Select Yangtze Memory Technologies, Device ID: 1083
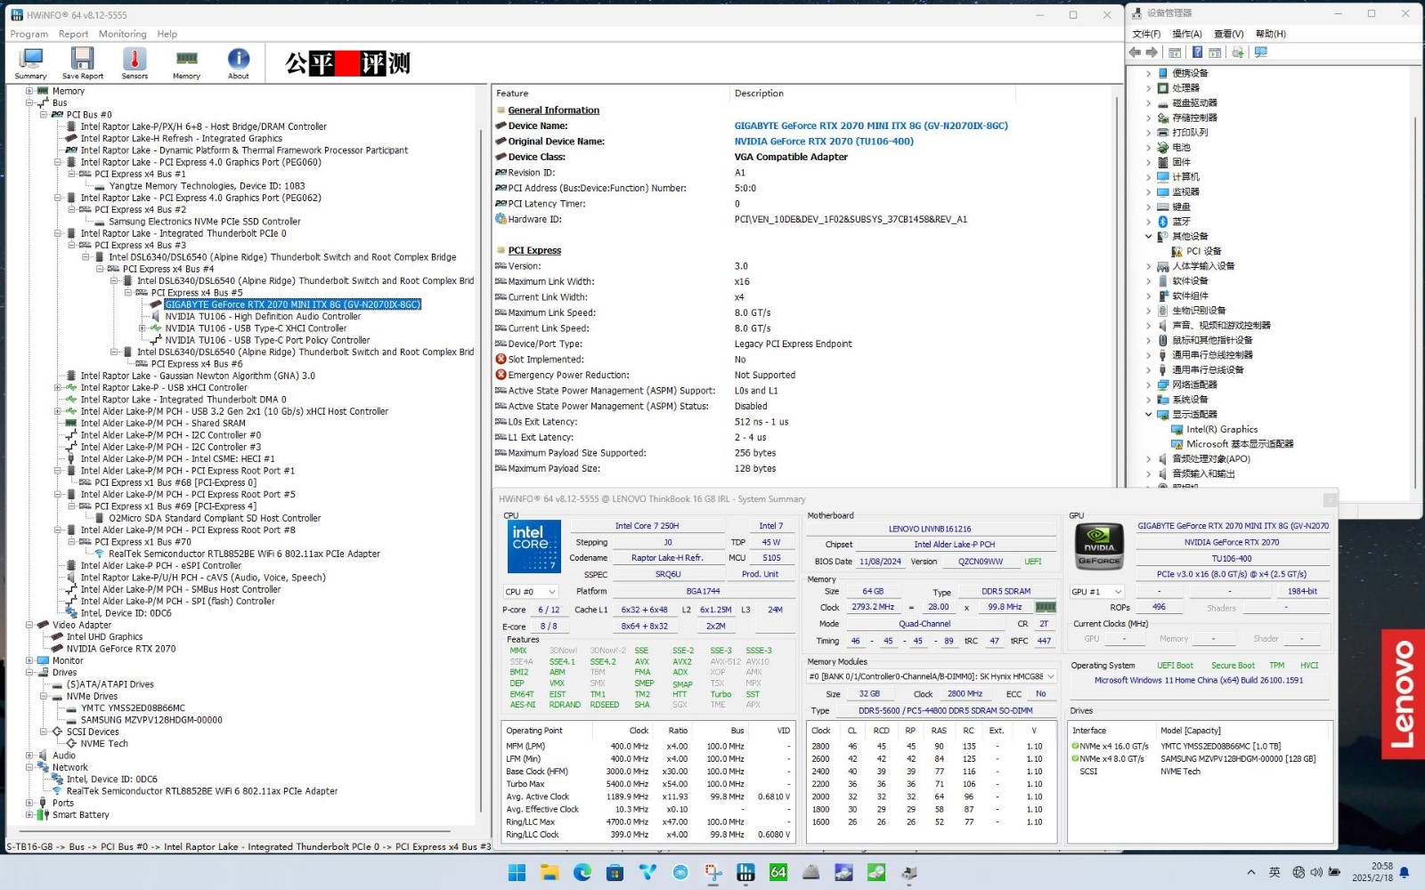The image size is (1425, 890). [x=207, y=186]
